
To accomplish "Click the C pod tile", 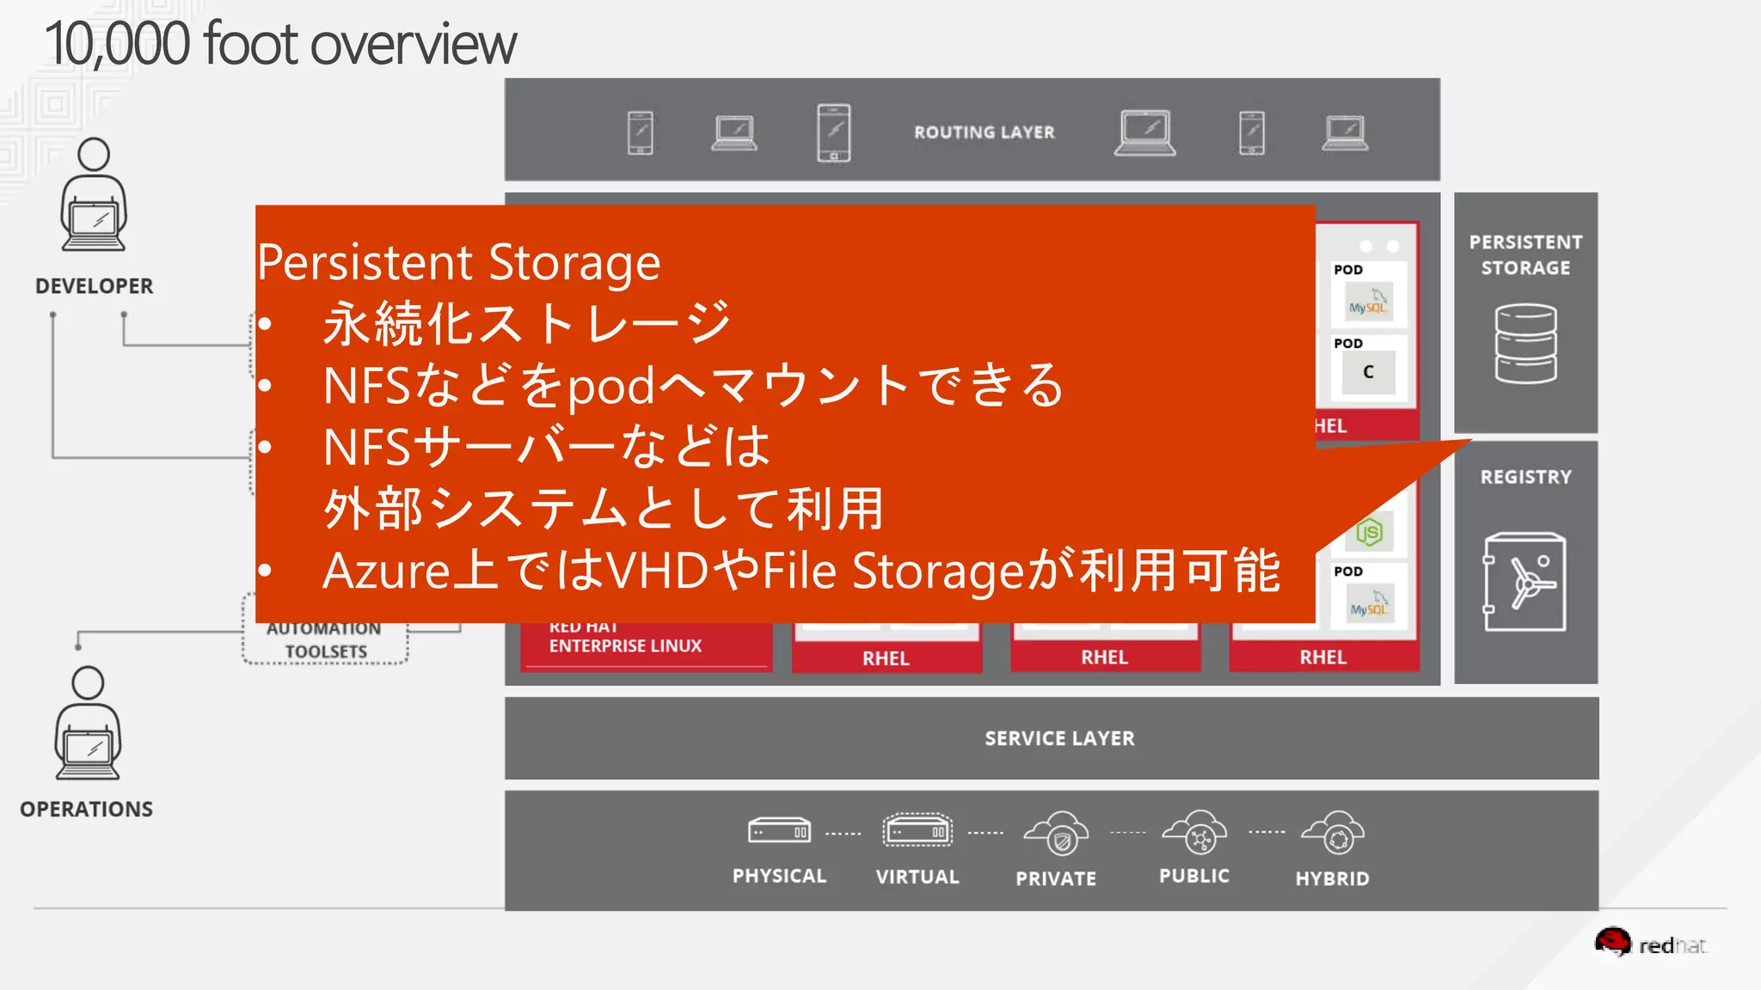I will tap(1368, 372).
